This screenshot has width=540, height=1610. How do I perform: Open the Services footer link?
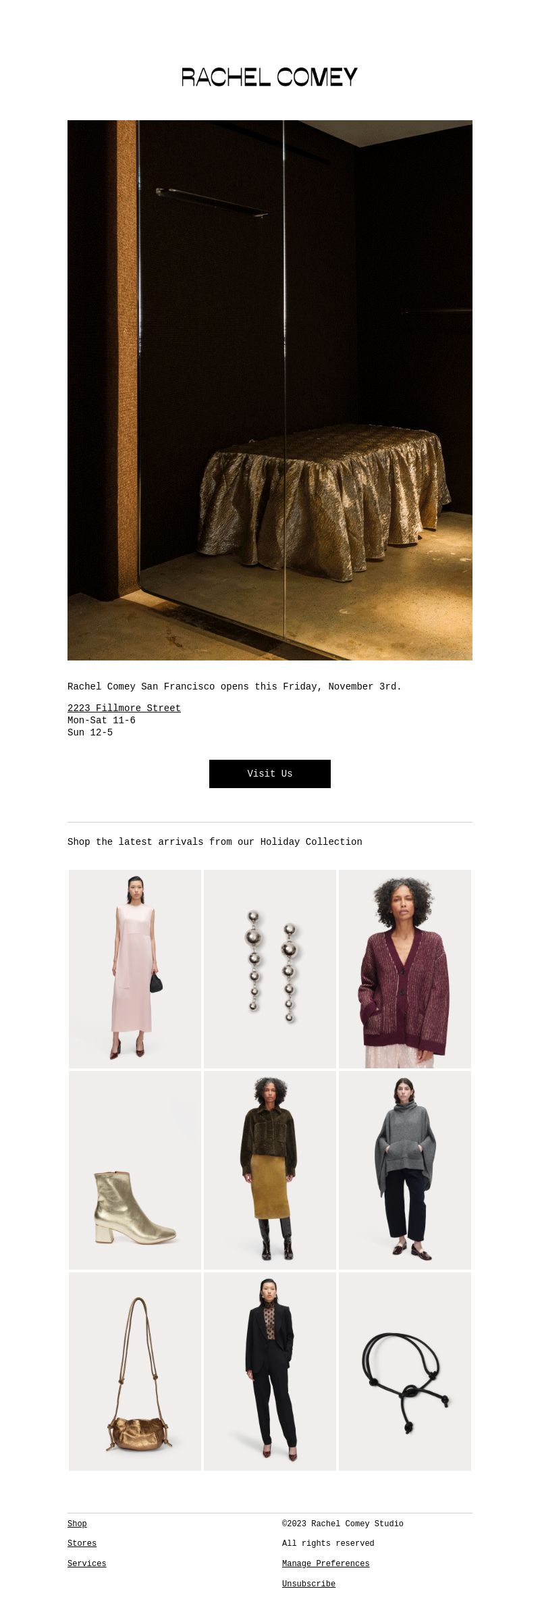(x=86, y=1564)
